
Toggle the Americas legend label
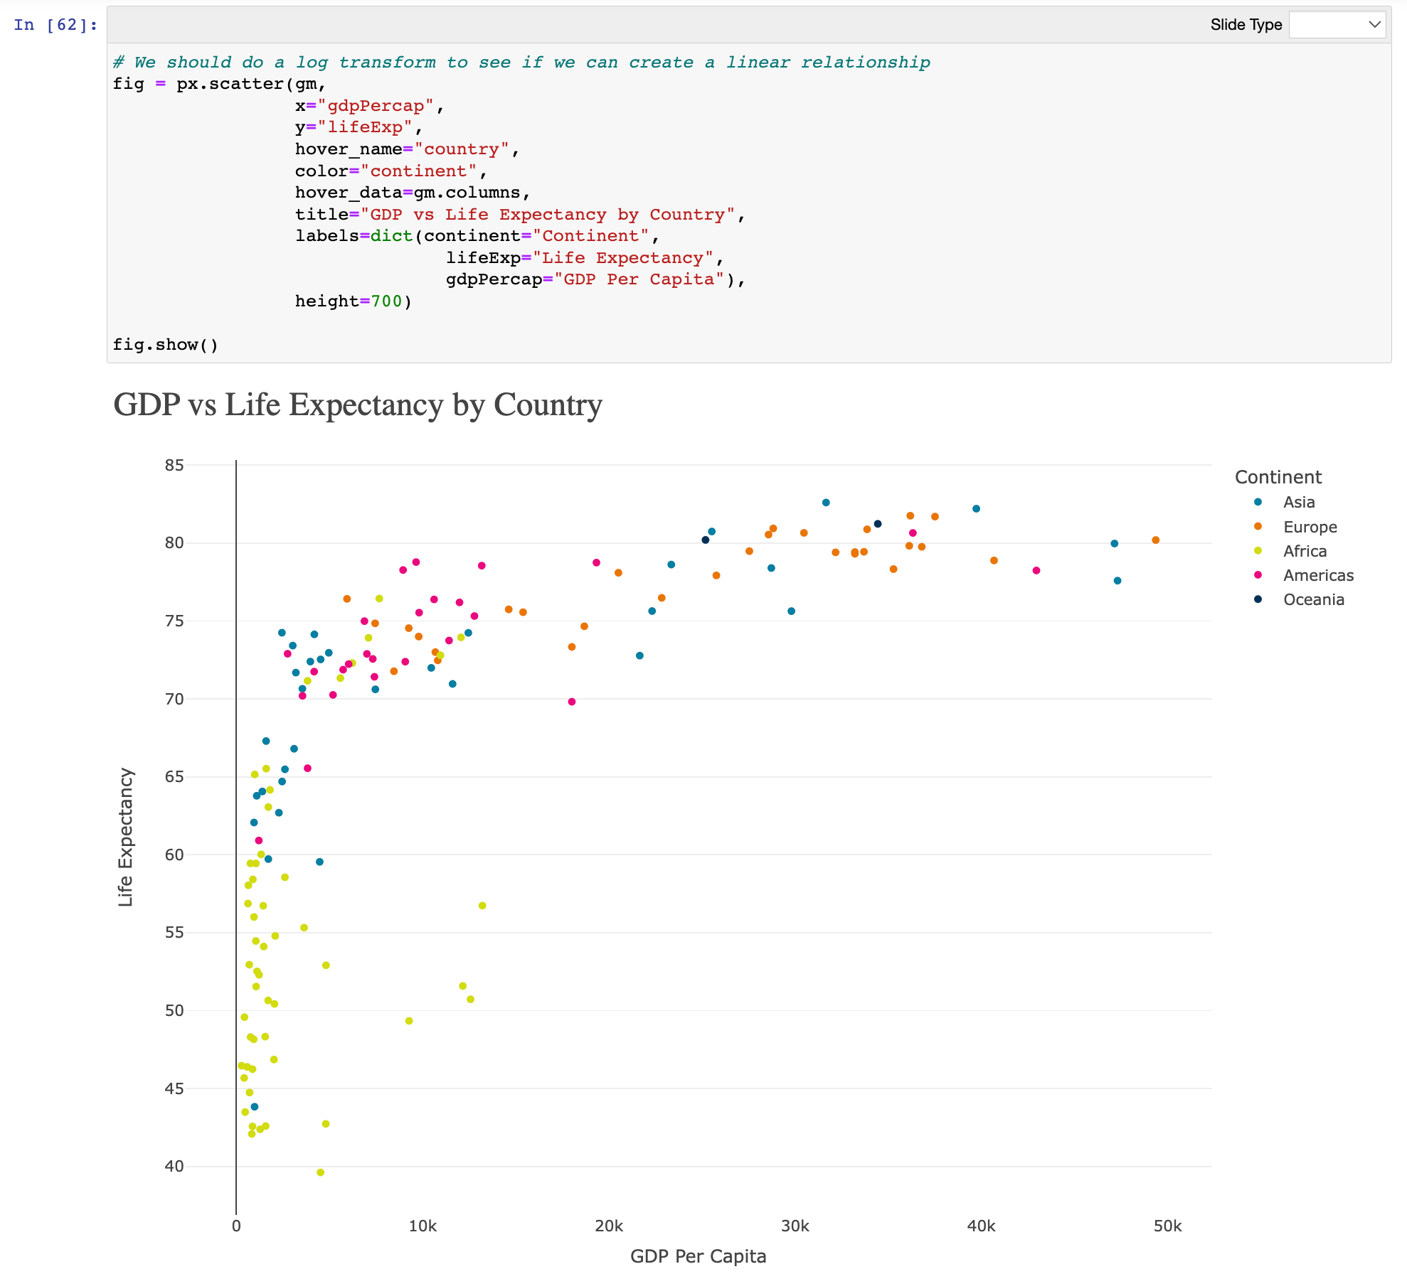click(x=1318, y=576)
